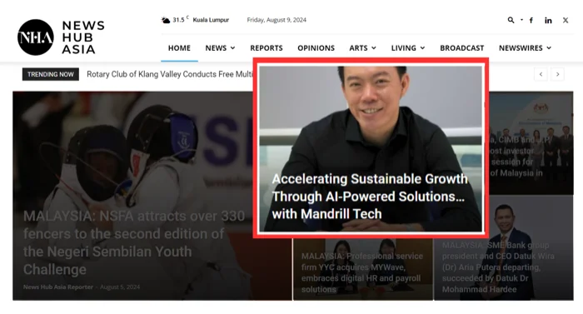The height and width of the screenshot is (314, 583).
Task: Click the News Hub Asia logo
Action: [61, 37]
